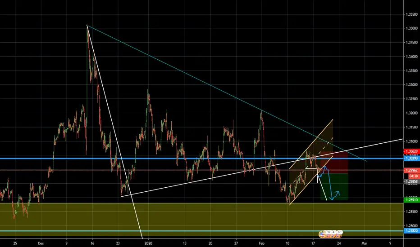This screenshot has width=420, height=247.
Task: Click the 13 date label on time axis
Action: pos(185,243)
